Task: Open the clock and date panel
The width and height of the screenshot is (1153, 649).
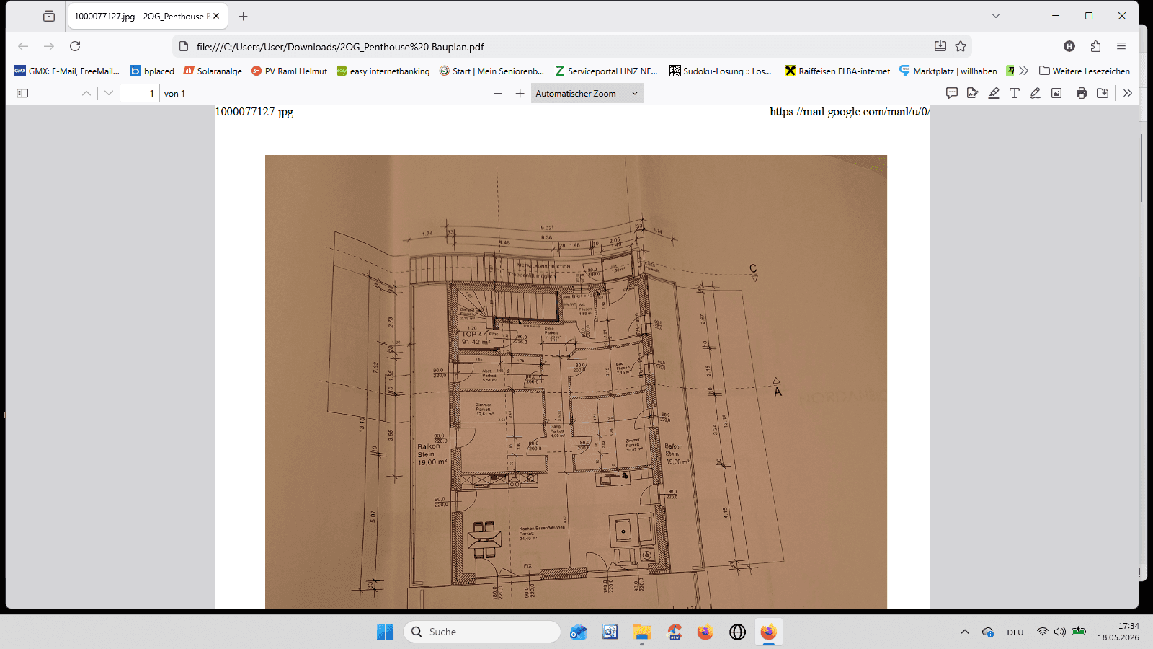Action: point(1118,632)
